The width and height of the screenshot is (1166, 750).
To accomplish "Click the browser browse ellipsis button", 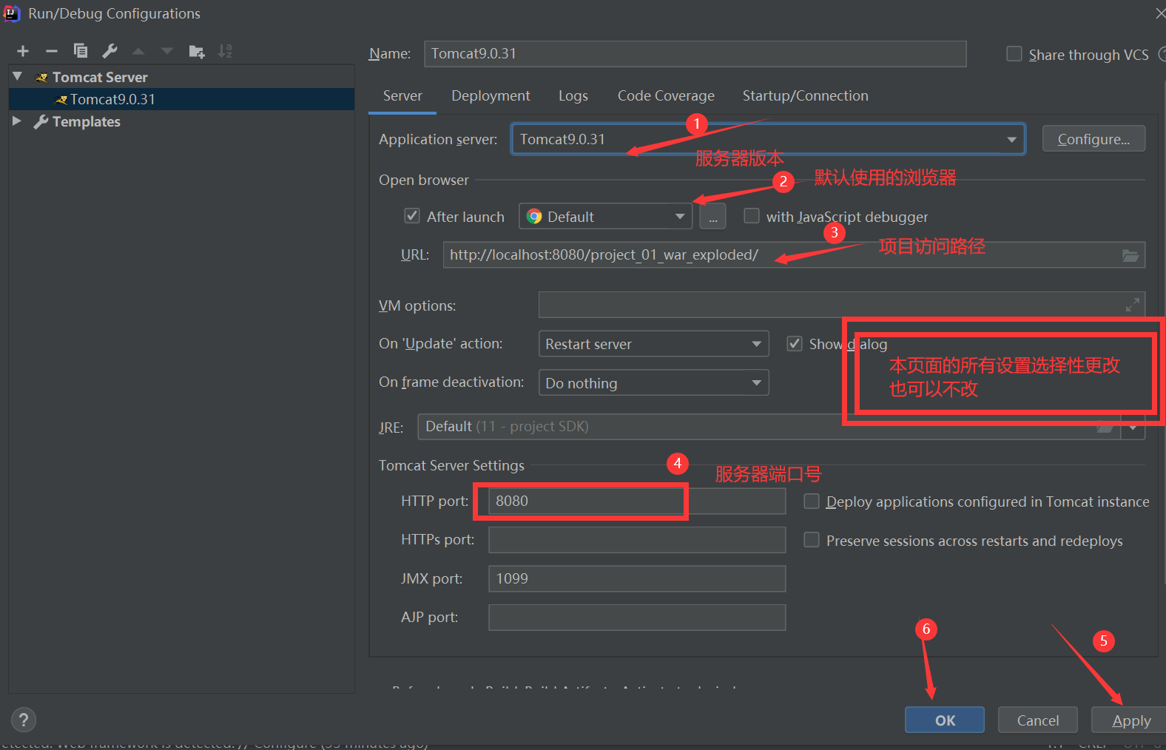I will point(712,217).
